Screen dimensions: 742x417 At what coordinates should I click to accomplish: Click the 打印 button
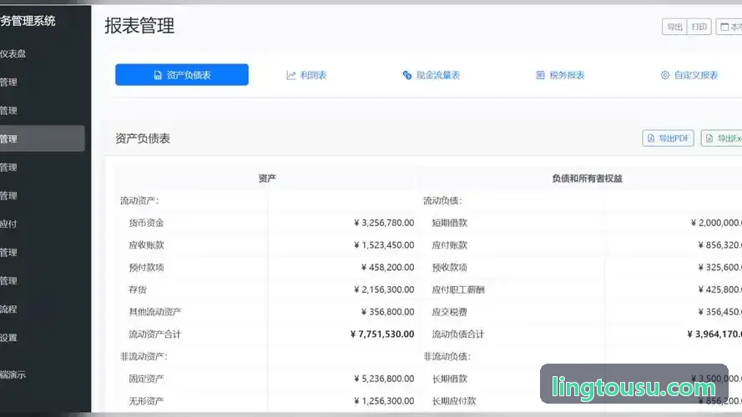point(699,27)
